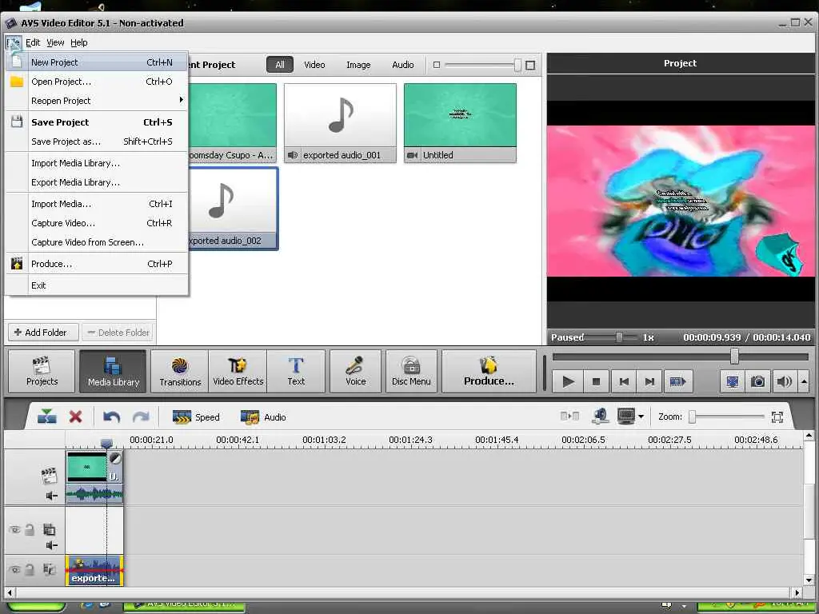Open the Transitions panel

click(x=180, y=371)
